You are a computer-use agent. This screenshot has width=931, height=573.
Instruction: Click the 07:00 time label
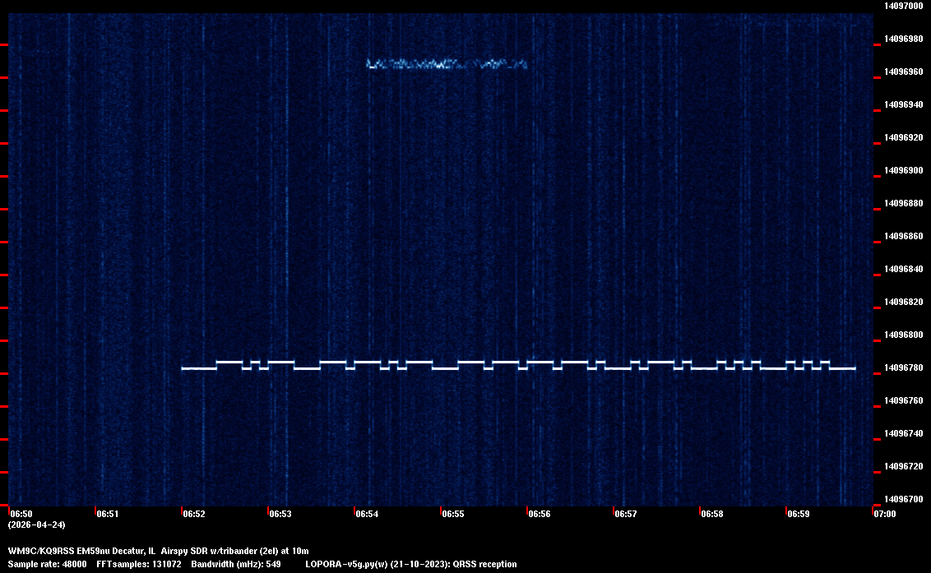coord(884,514)
